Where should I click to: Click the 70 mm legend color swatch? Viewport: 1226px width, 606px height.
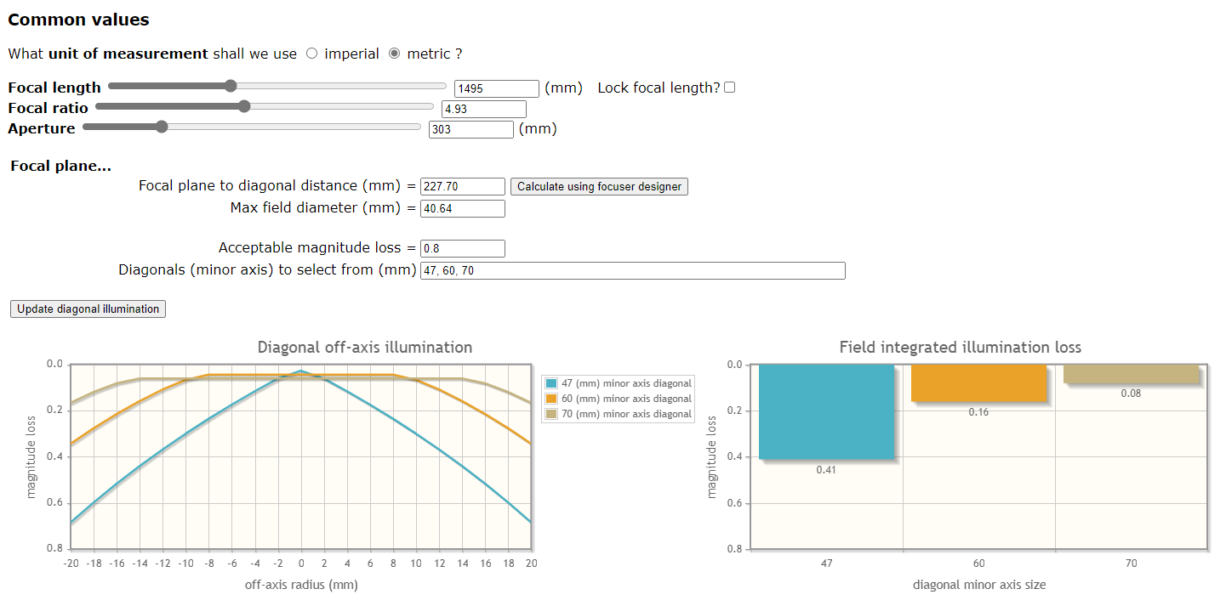(551, 414)
